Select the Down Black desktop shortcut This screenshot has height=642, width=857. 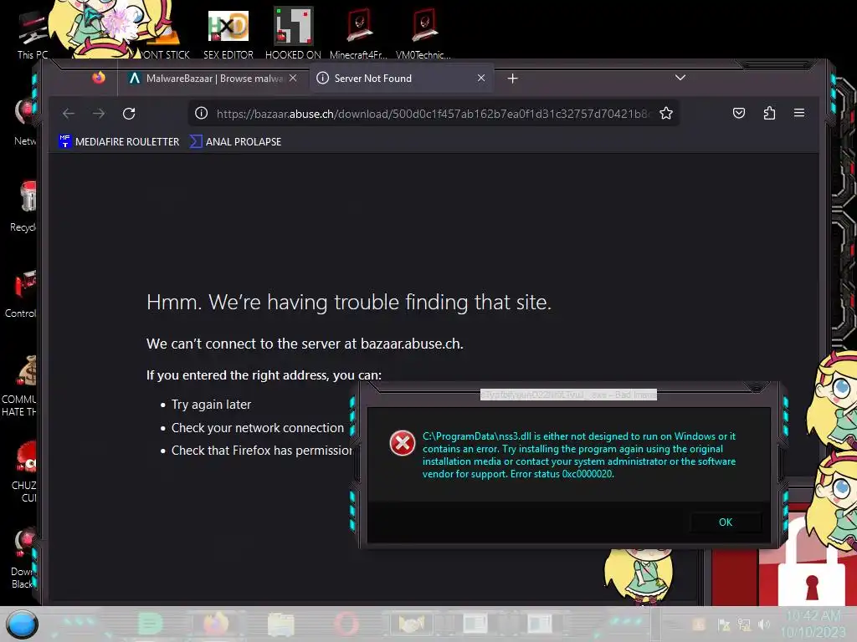pos(23,559)
